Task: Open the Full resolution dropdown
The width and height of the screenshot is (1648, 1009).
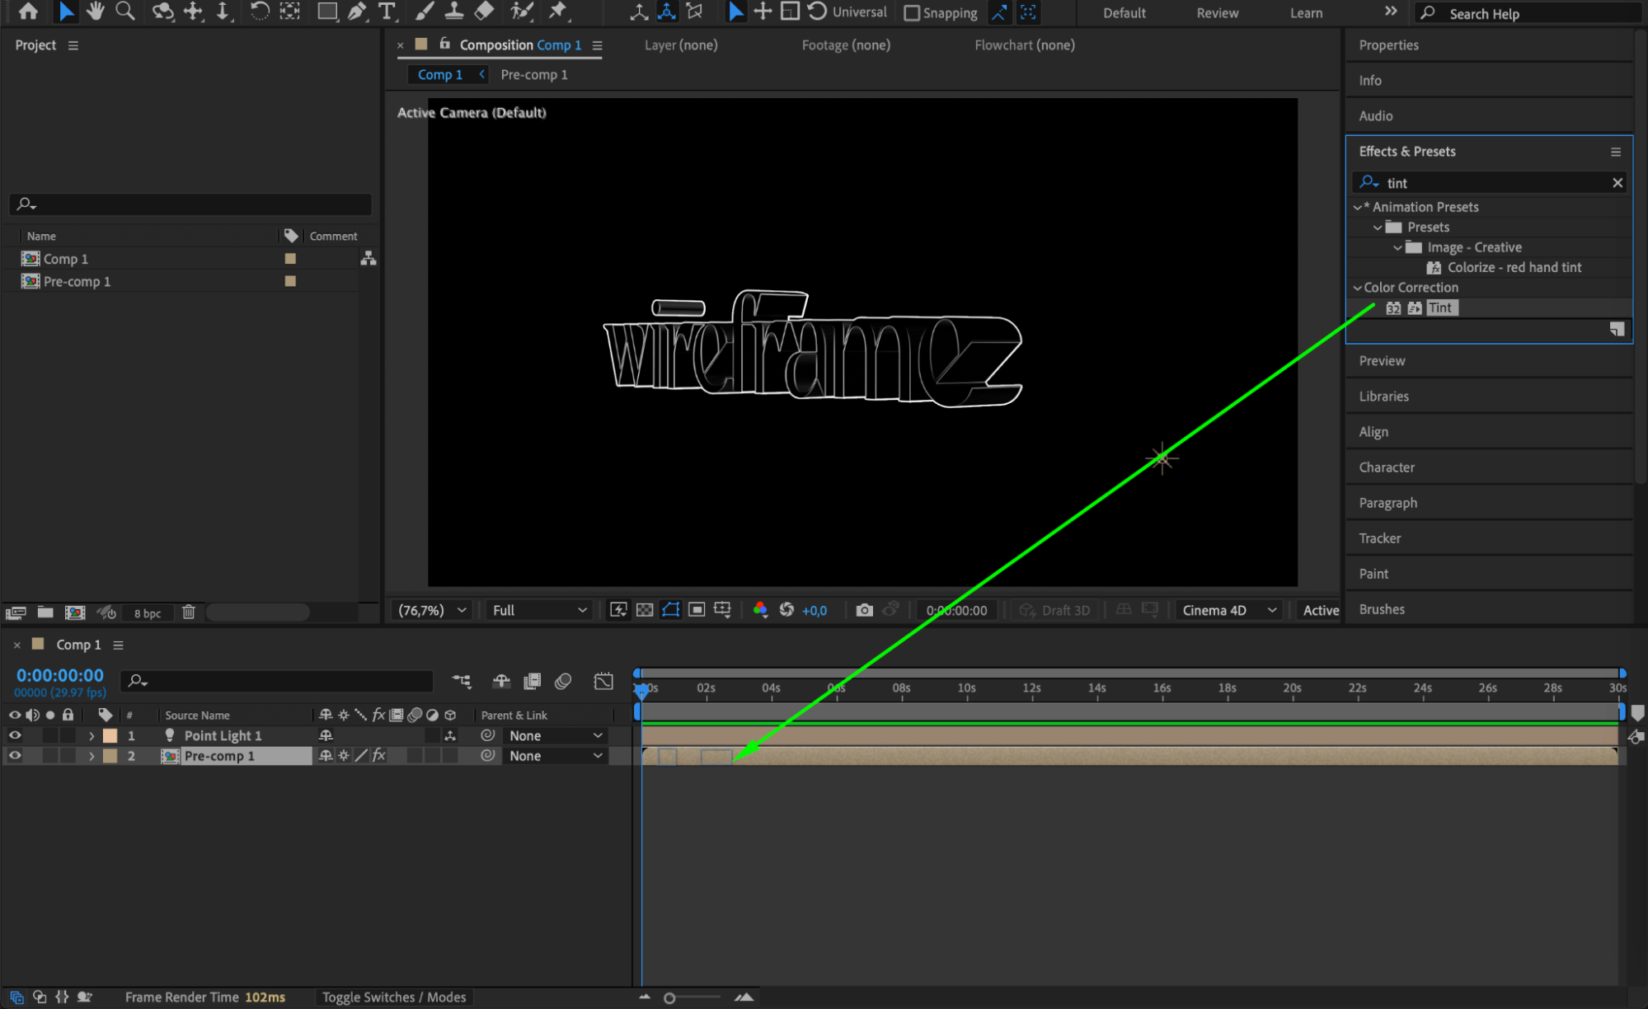Action: pyautogui.click(x=539, y=610)
